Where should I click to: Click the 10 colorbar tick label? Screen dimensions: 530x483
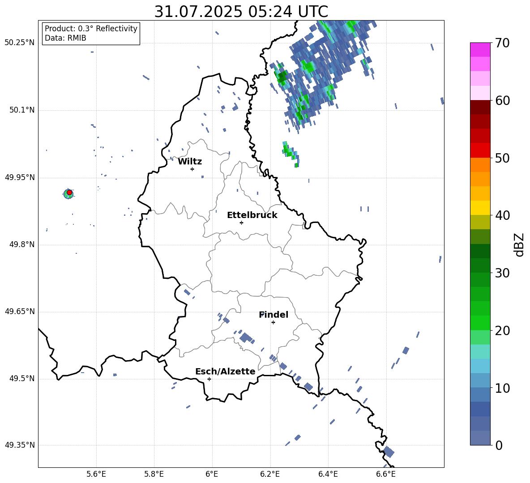coord(502,388)
